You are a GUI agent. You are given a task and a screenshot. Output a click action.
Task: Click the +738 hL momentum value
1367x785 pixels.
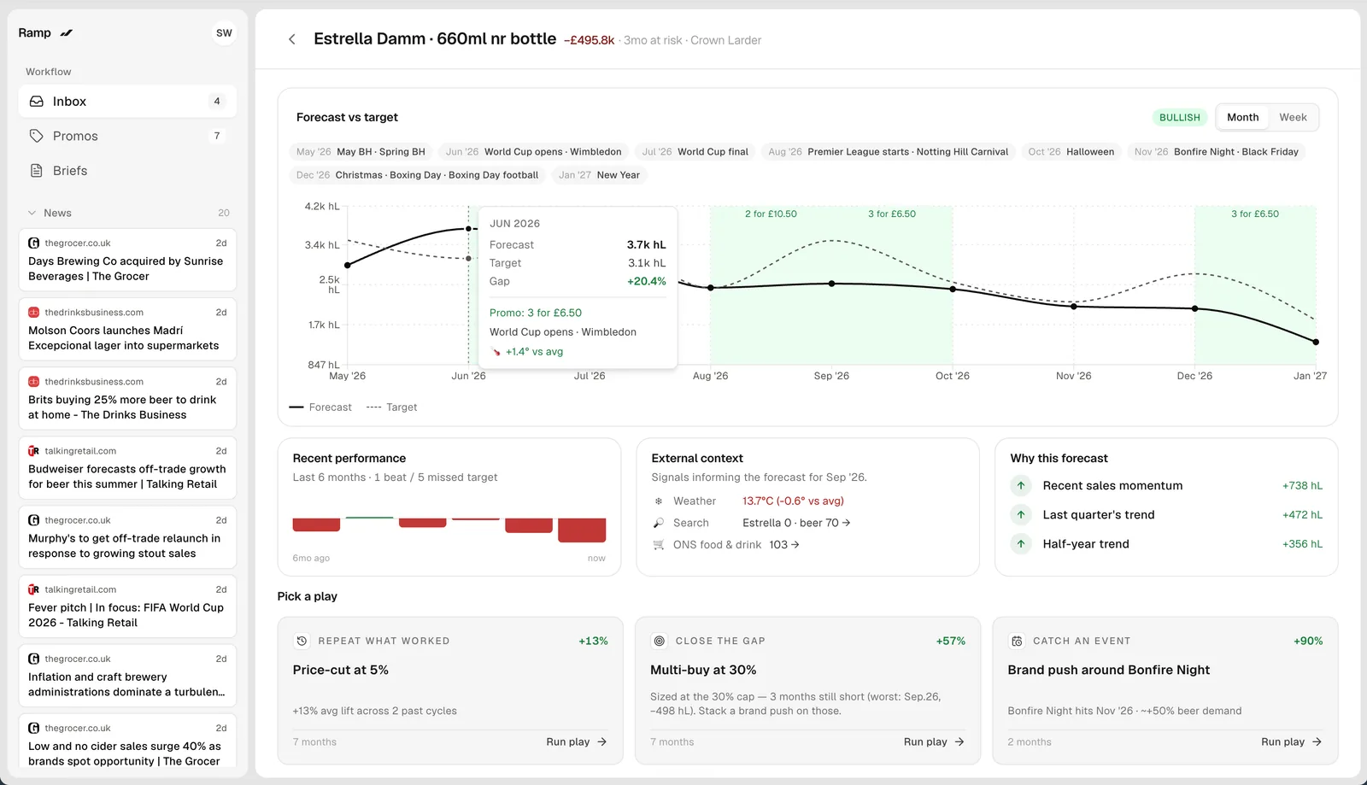[x=1302, y=486]
